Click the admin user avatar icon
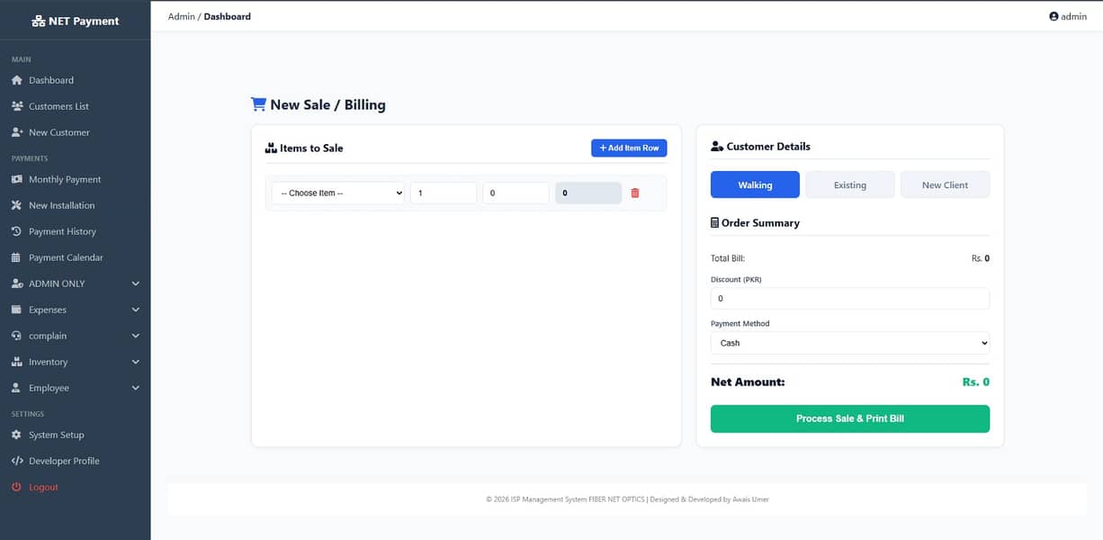Viewport: 1103px width, 540px height. [1054, 16]
